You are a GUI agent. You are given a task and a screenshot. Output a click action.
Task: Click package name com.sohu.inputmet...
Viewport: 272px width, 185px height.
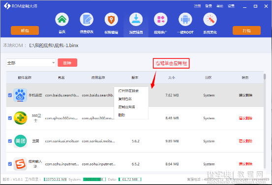pyautogui.click(x=62, y=164)
